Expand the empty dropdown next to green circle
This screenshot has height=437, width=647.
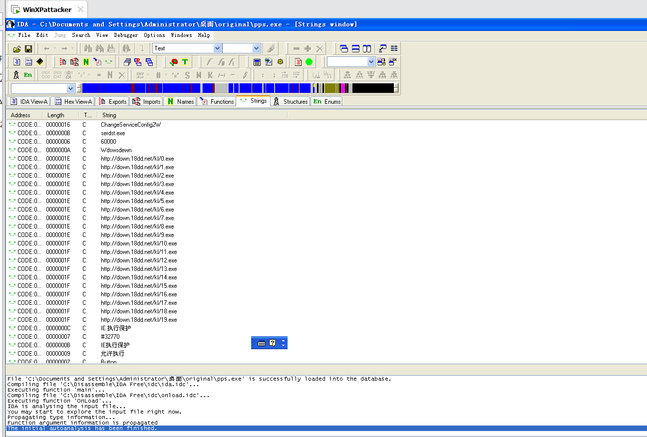(371, 62)
